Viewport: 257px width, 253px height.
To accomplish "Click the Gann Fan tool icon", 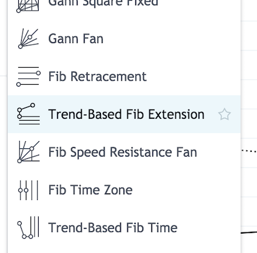I will point(28,39).
